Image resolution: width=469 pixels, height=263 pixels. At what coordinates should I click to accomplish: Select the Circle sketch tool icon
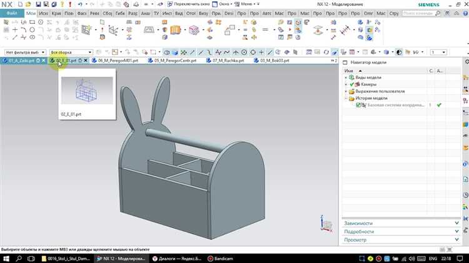(32, 29)
